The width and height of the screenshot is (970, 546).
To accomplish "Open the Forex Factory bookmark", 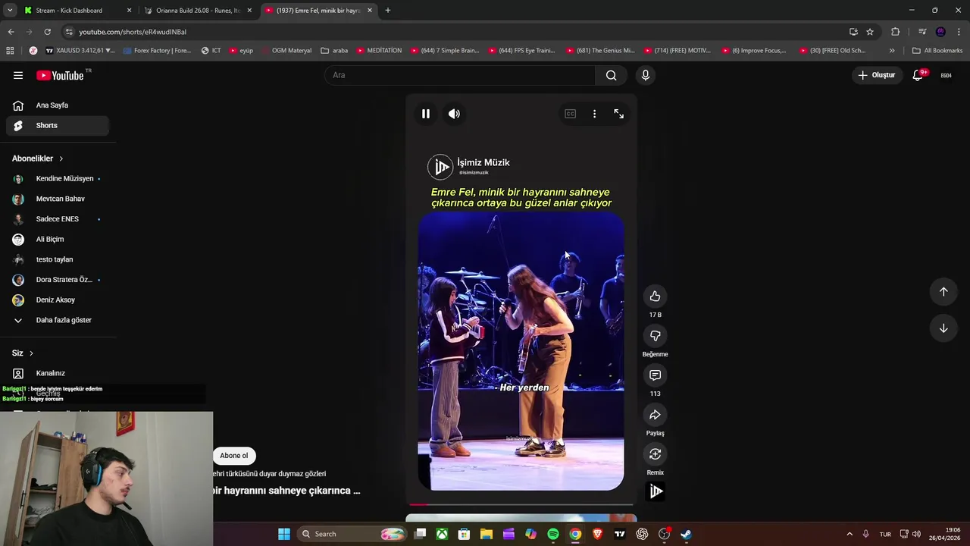I will point(156,51).
